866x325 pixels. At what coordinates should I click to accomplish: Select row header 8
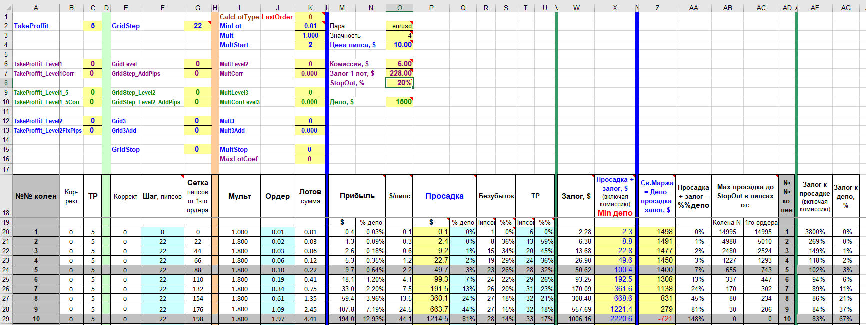(6, 83)
